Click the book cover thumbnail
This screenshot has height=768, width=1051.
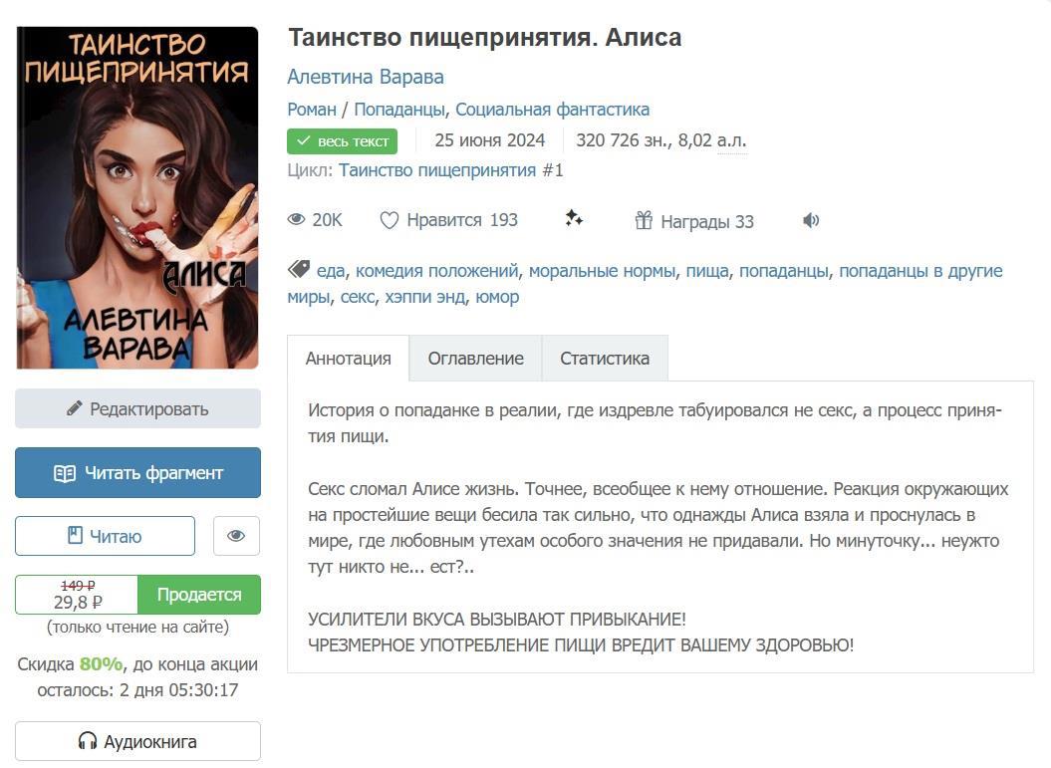point(137,197)
